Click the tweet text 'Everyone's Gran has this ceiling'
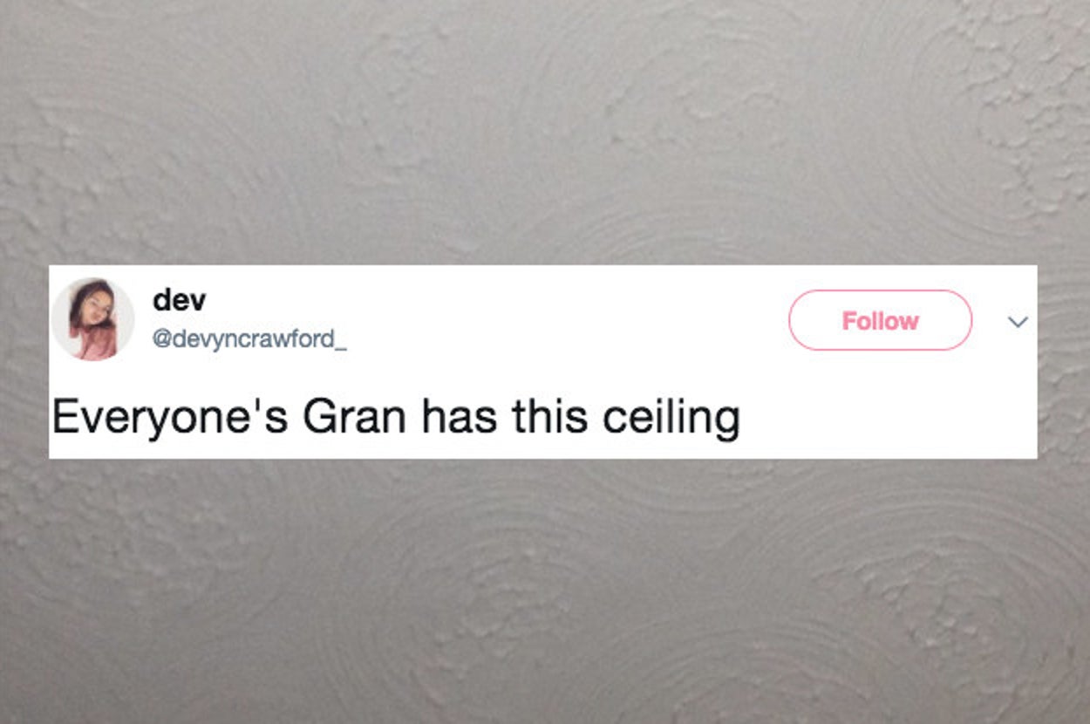This screenshot has height=724, width=1090. (x=396, y=418)
